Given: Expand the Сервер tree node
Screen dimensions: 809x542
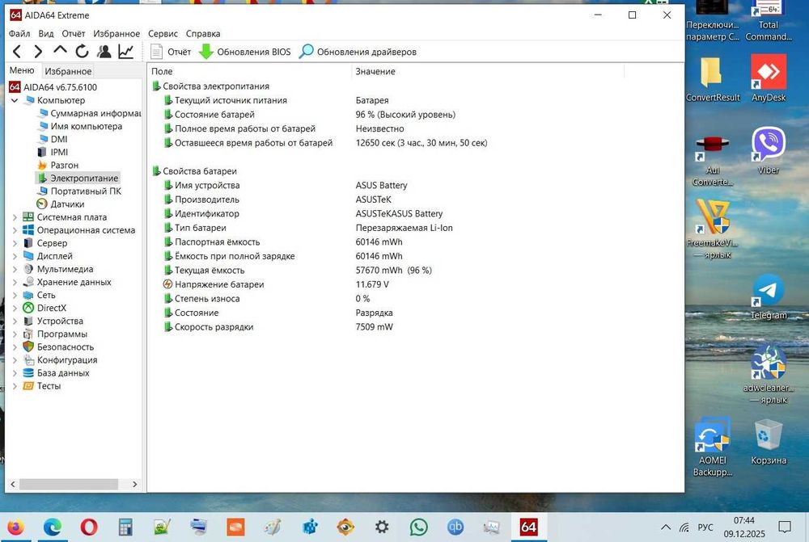Looking at the screenshot, I should pos(15,243).
